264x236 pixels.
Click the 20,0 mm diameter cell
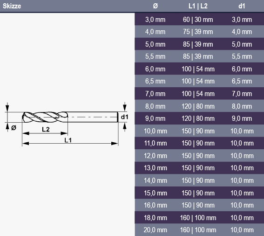155,230
